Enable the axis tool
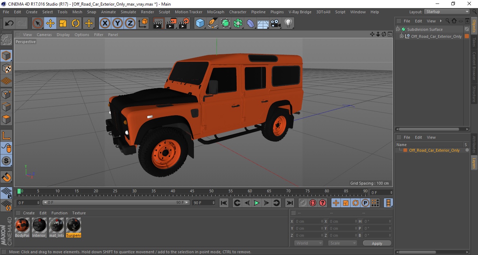This screenshot has width=478, height=255. pos(6,135)
